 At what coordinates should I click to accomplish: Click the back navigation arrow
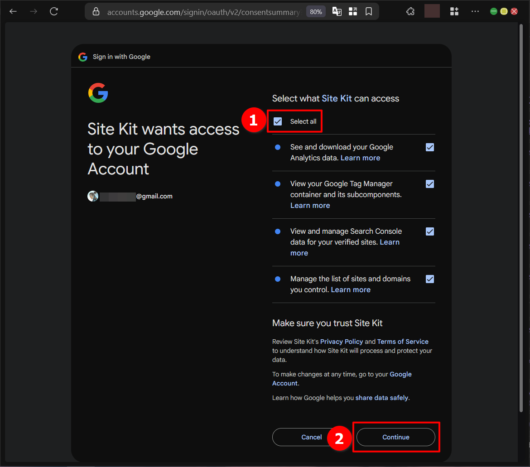coord(13,11)
